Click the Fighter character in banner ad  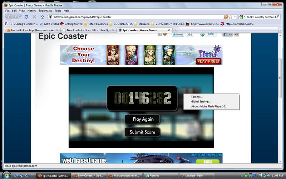coord(113,55)
